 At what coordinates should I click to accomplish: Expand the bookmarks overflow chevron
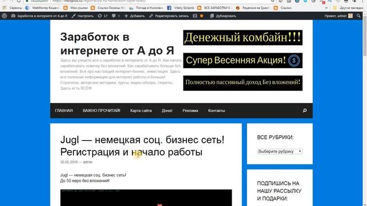pos(326,8)
